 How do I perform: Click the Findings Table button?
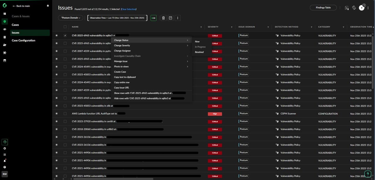click(x=323, y=8)
